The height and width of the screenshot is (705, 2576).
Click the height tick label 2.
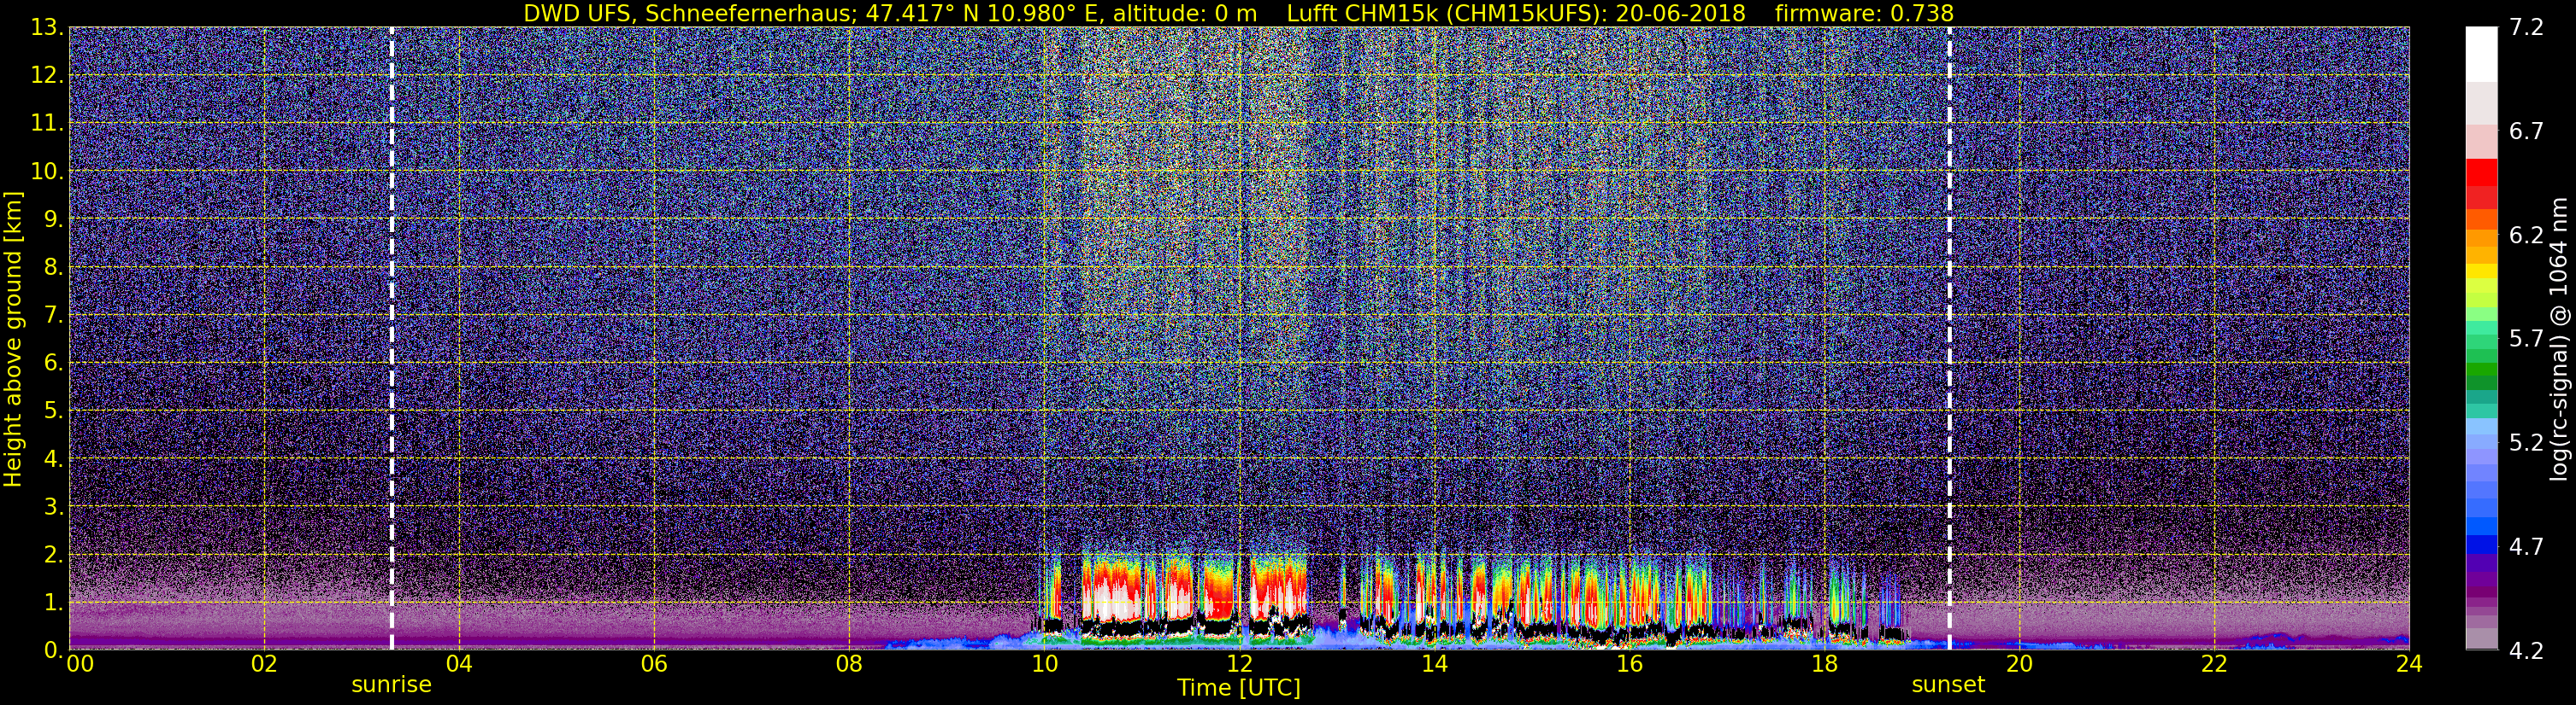click(x=53, y=554)
